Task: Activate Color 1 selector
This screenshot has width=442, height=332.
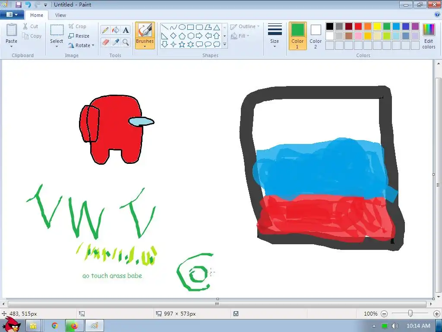Action: pos(298,36)
